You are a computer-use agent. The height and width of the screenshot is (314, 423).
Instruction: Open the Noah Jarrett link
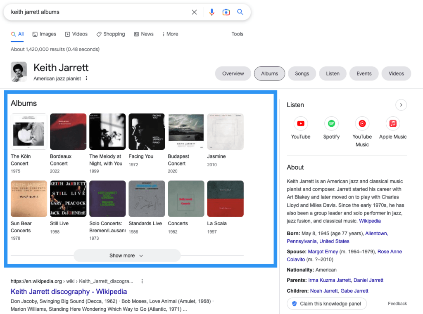click(x=324, y=291)
